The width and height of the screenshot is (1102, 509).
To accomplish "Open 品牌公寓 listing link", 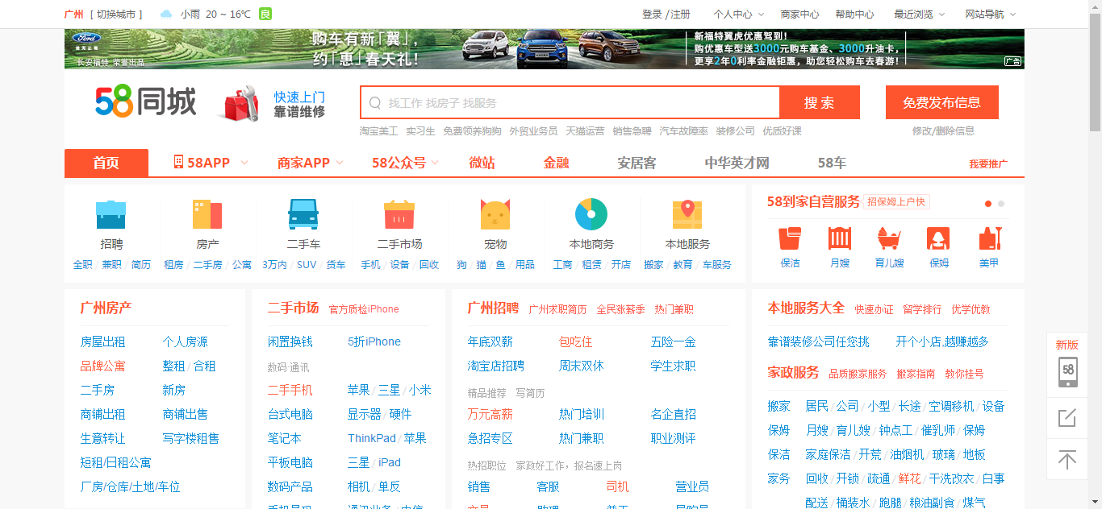I will pos(102,366).
